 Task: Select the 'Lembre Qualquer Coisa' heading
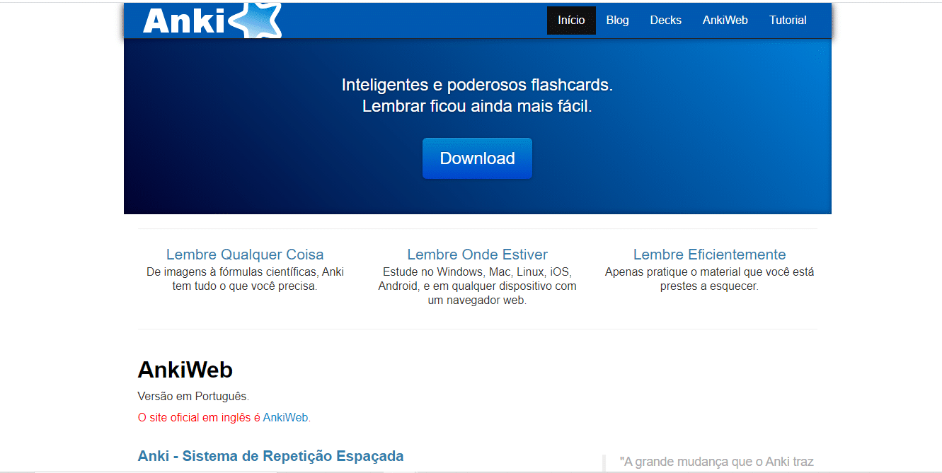245,255
